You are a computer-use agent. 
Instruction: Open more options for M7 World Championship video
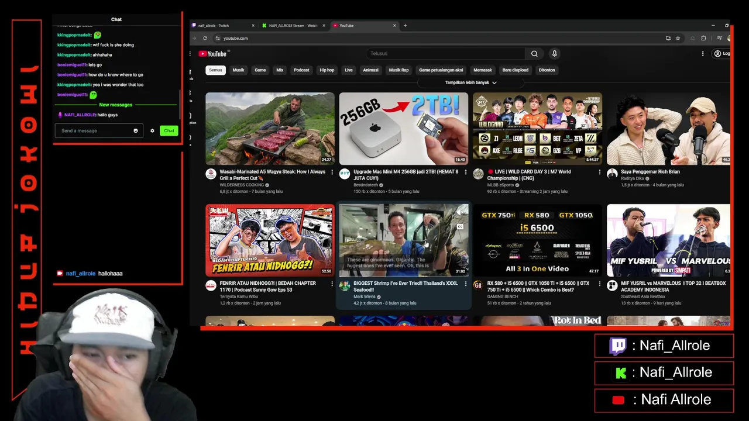click(599, 172)
